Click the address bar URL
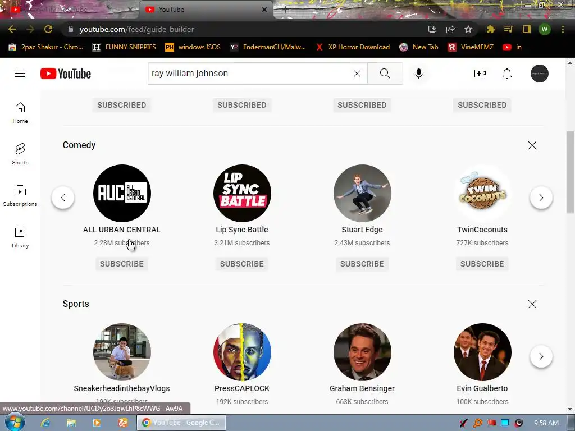Image resolution: width=575 pixels, height=431 pixels. tap(136, 29)
